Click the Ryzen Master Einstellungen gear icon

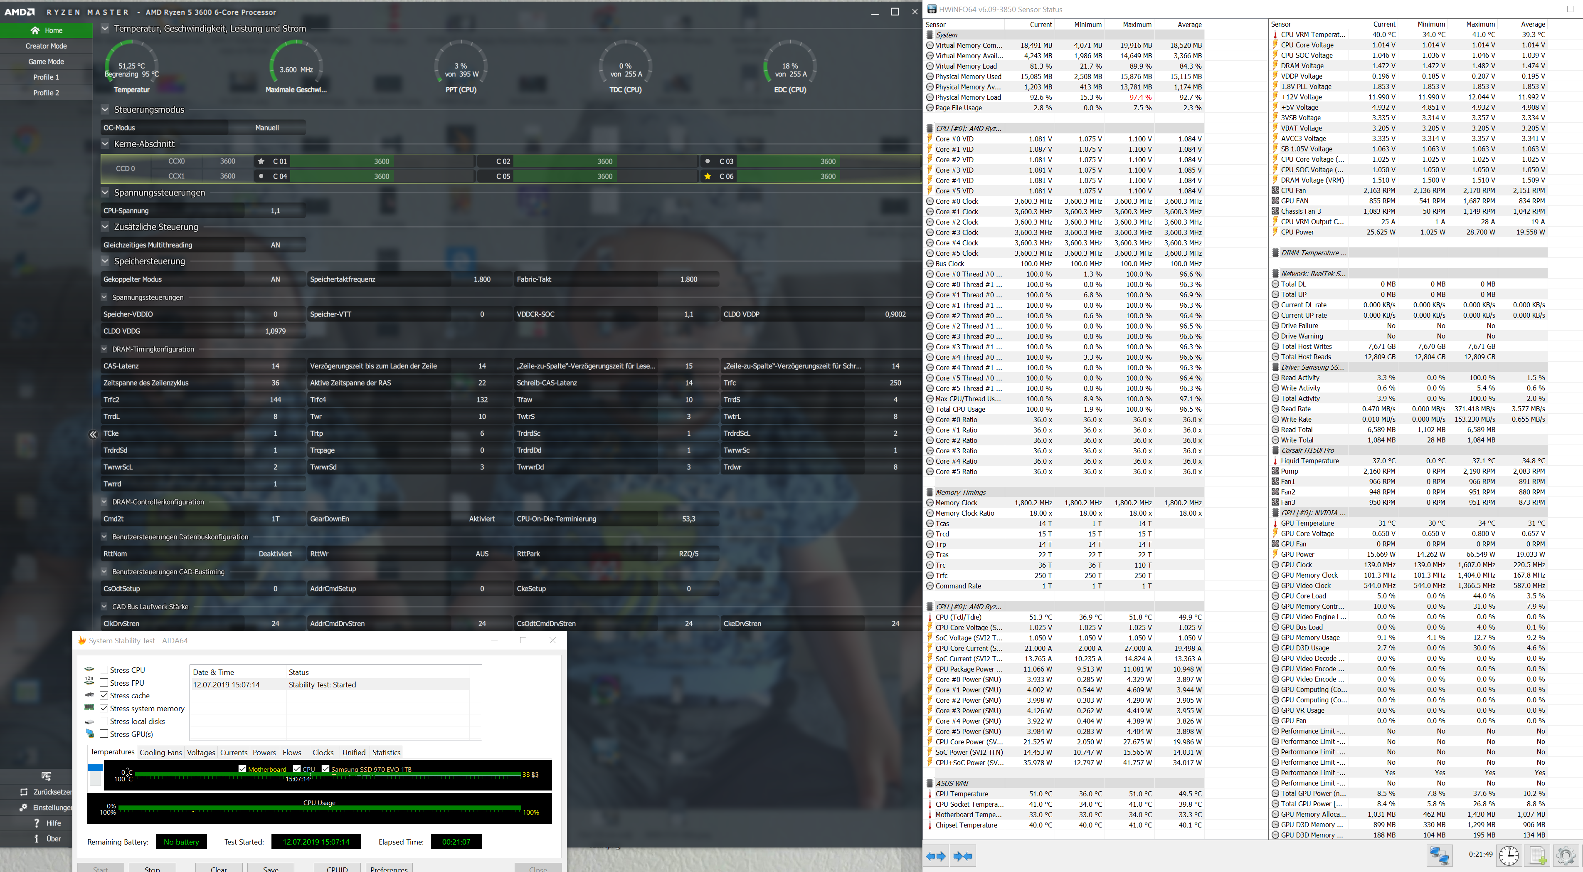(x=23, y=808)
